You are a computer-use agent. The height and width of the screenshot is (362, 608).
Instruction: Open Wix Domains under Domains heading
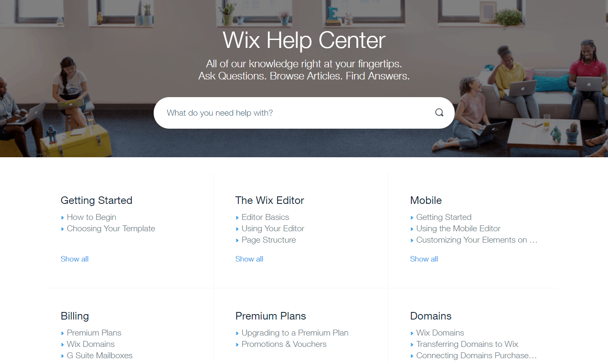pyautogui.click(x=440, y=333)
